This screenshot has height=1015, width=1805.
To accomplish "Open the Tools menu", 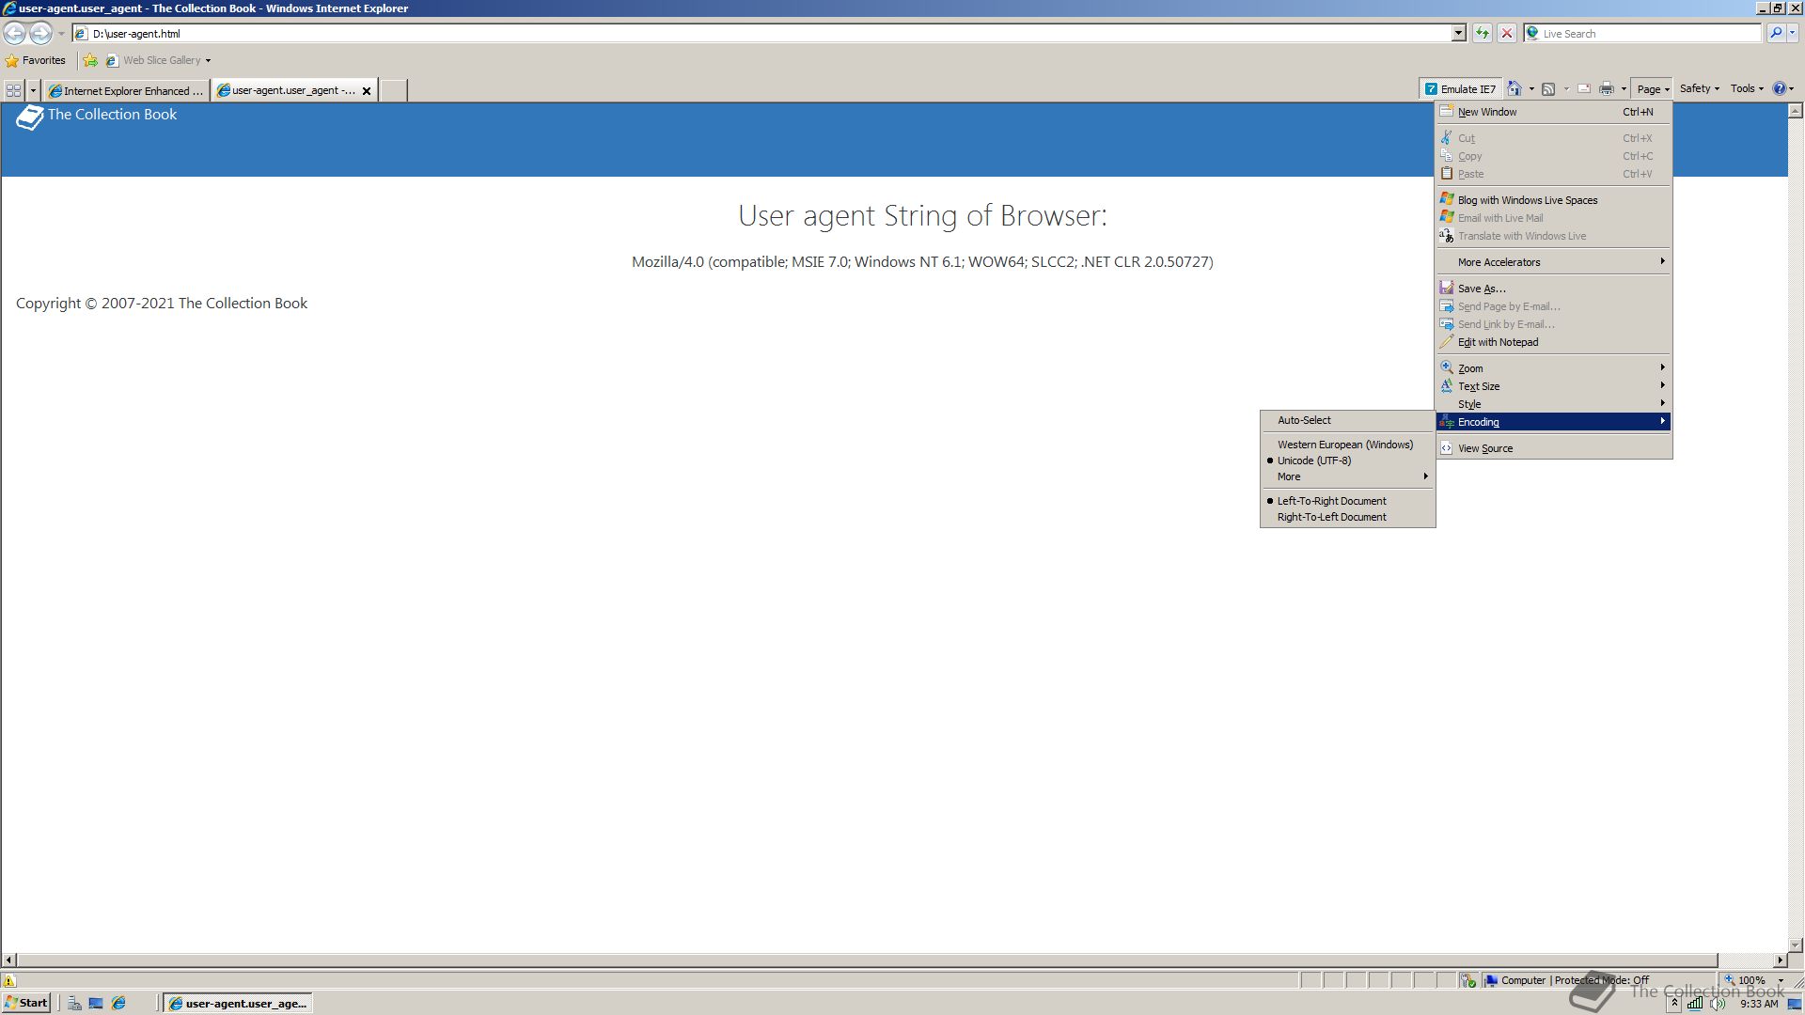I will 1747,88.
